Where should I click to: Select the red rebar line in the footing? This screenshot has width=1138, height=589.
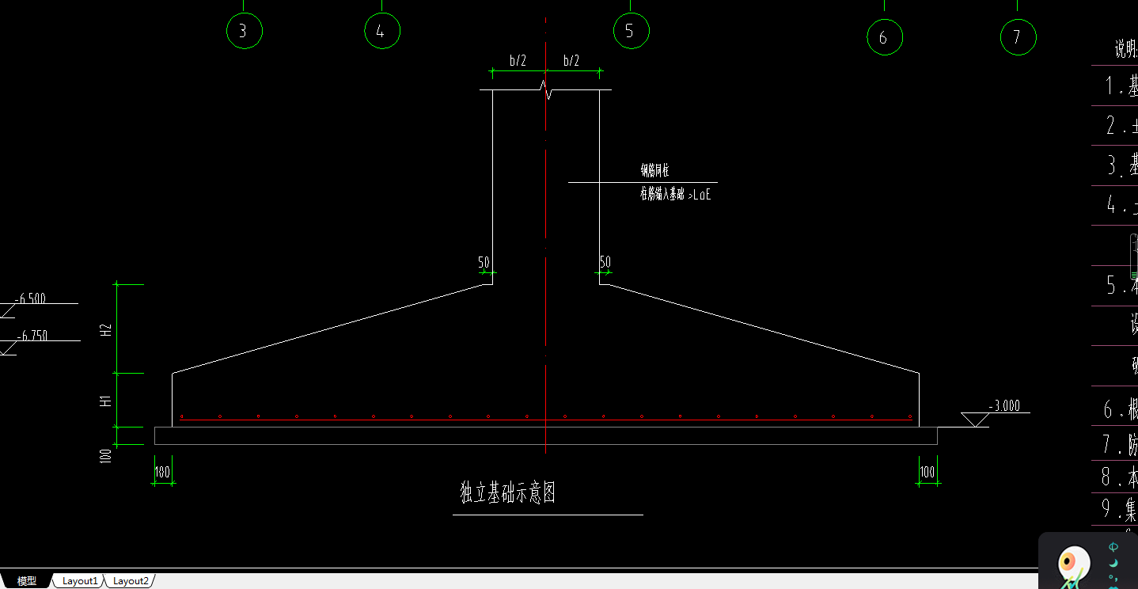pos(546,420)
